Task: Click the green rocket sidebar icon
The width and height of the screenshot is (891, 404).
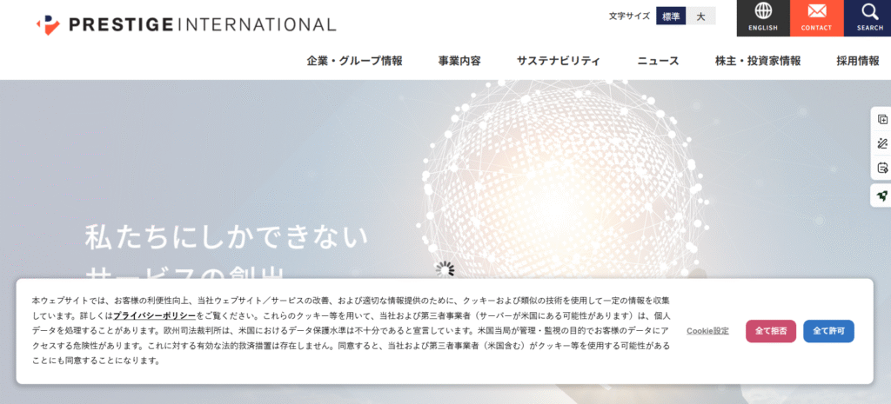Action: coord(882,195)
